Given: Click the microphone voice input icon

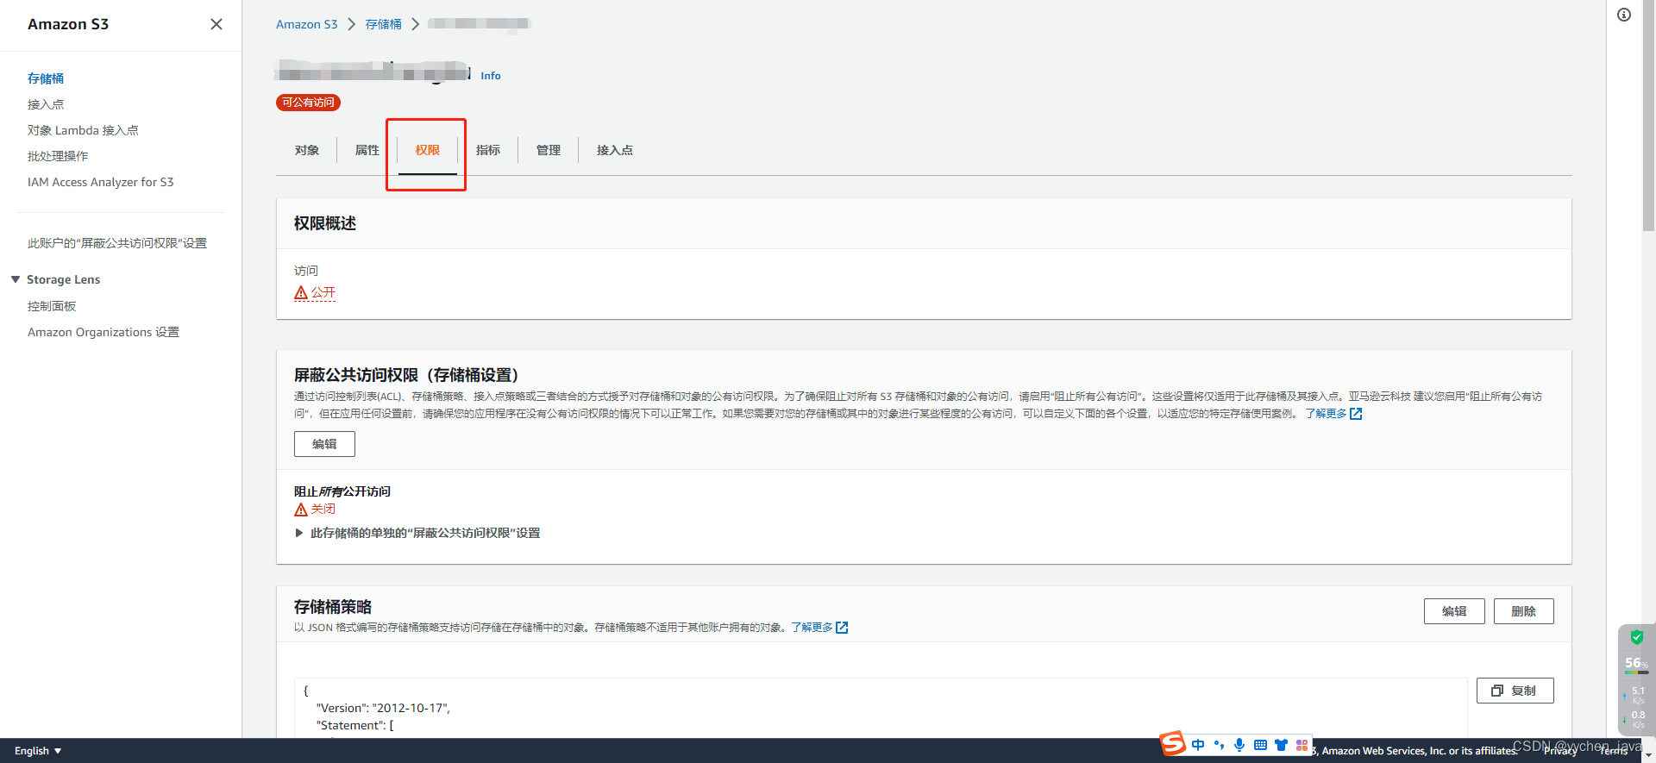Looking at the screenshot, I should [x=1239, y=745].
